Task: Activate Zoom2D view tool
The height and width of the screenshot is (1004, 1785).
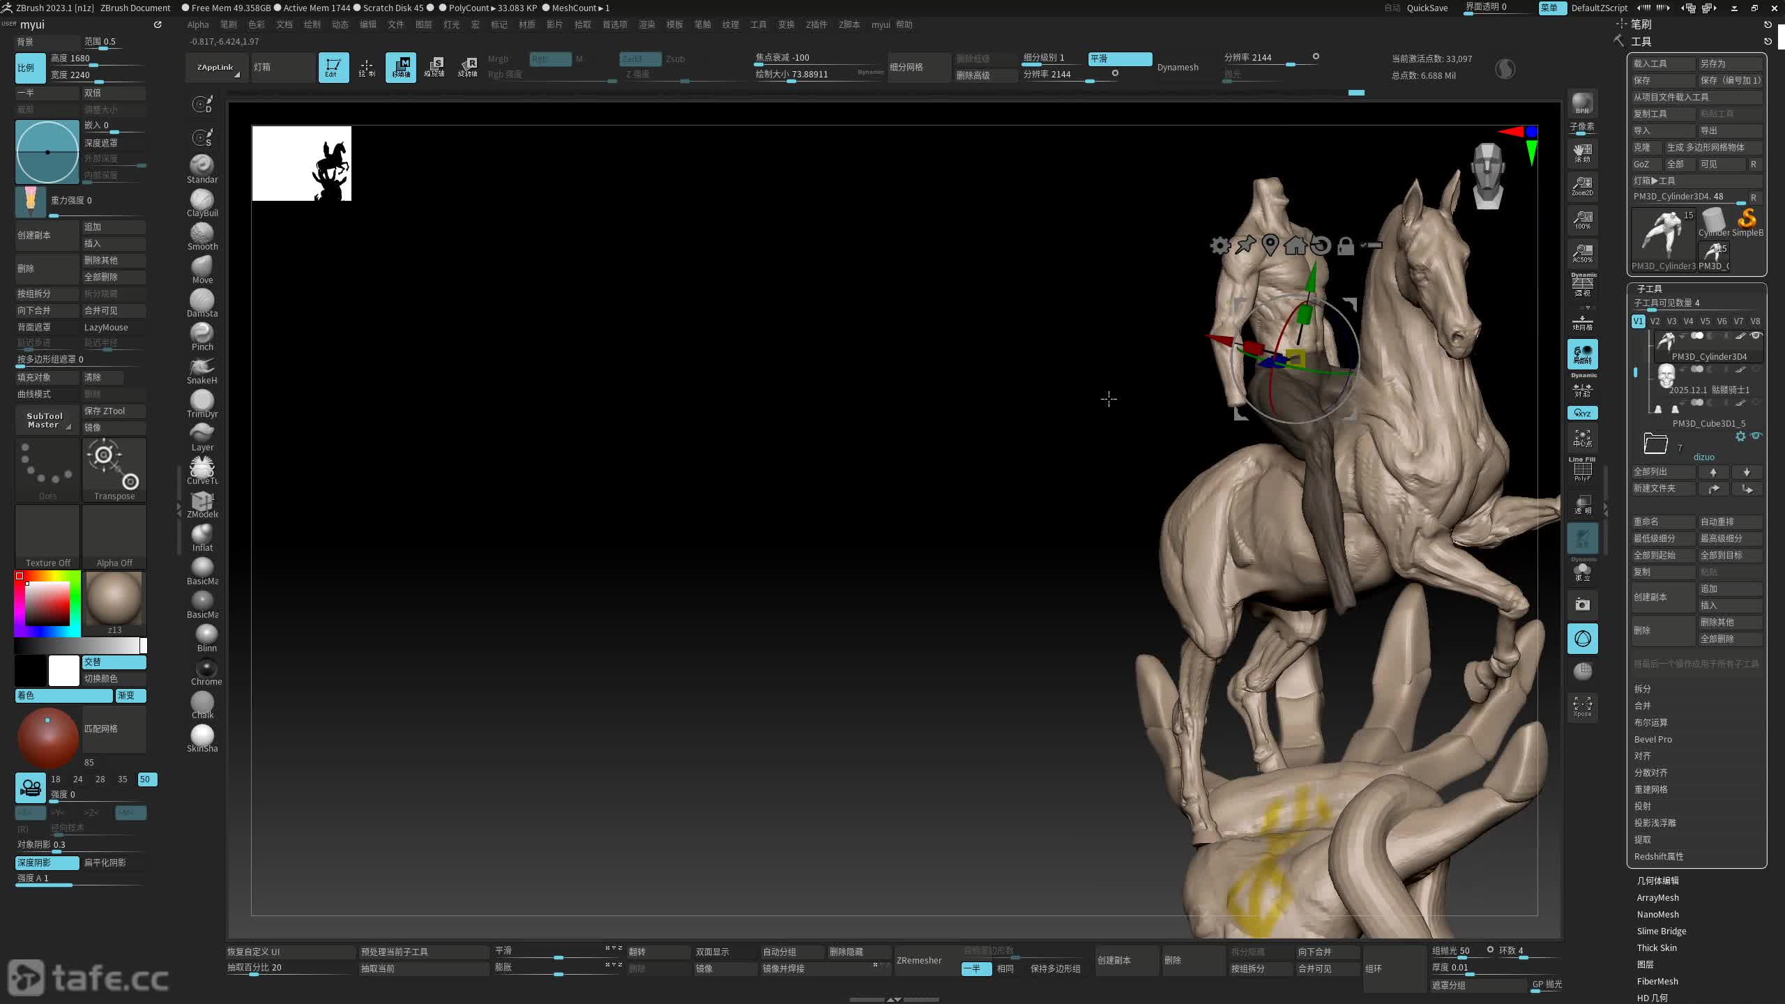Action: point(1582,185)
